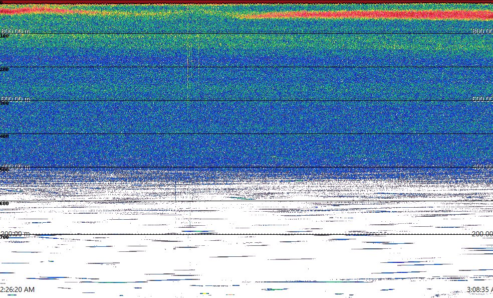The image size is (493, 298).
Task: Select the right-edge 800 m range label
Action: tap(482, 31)
